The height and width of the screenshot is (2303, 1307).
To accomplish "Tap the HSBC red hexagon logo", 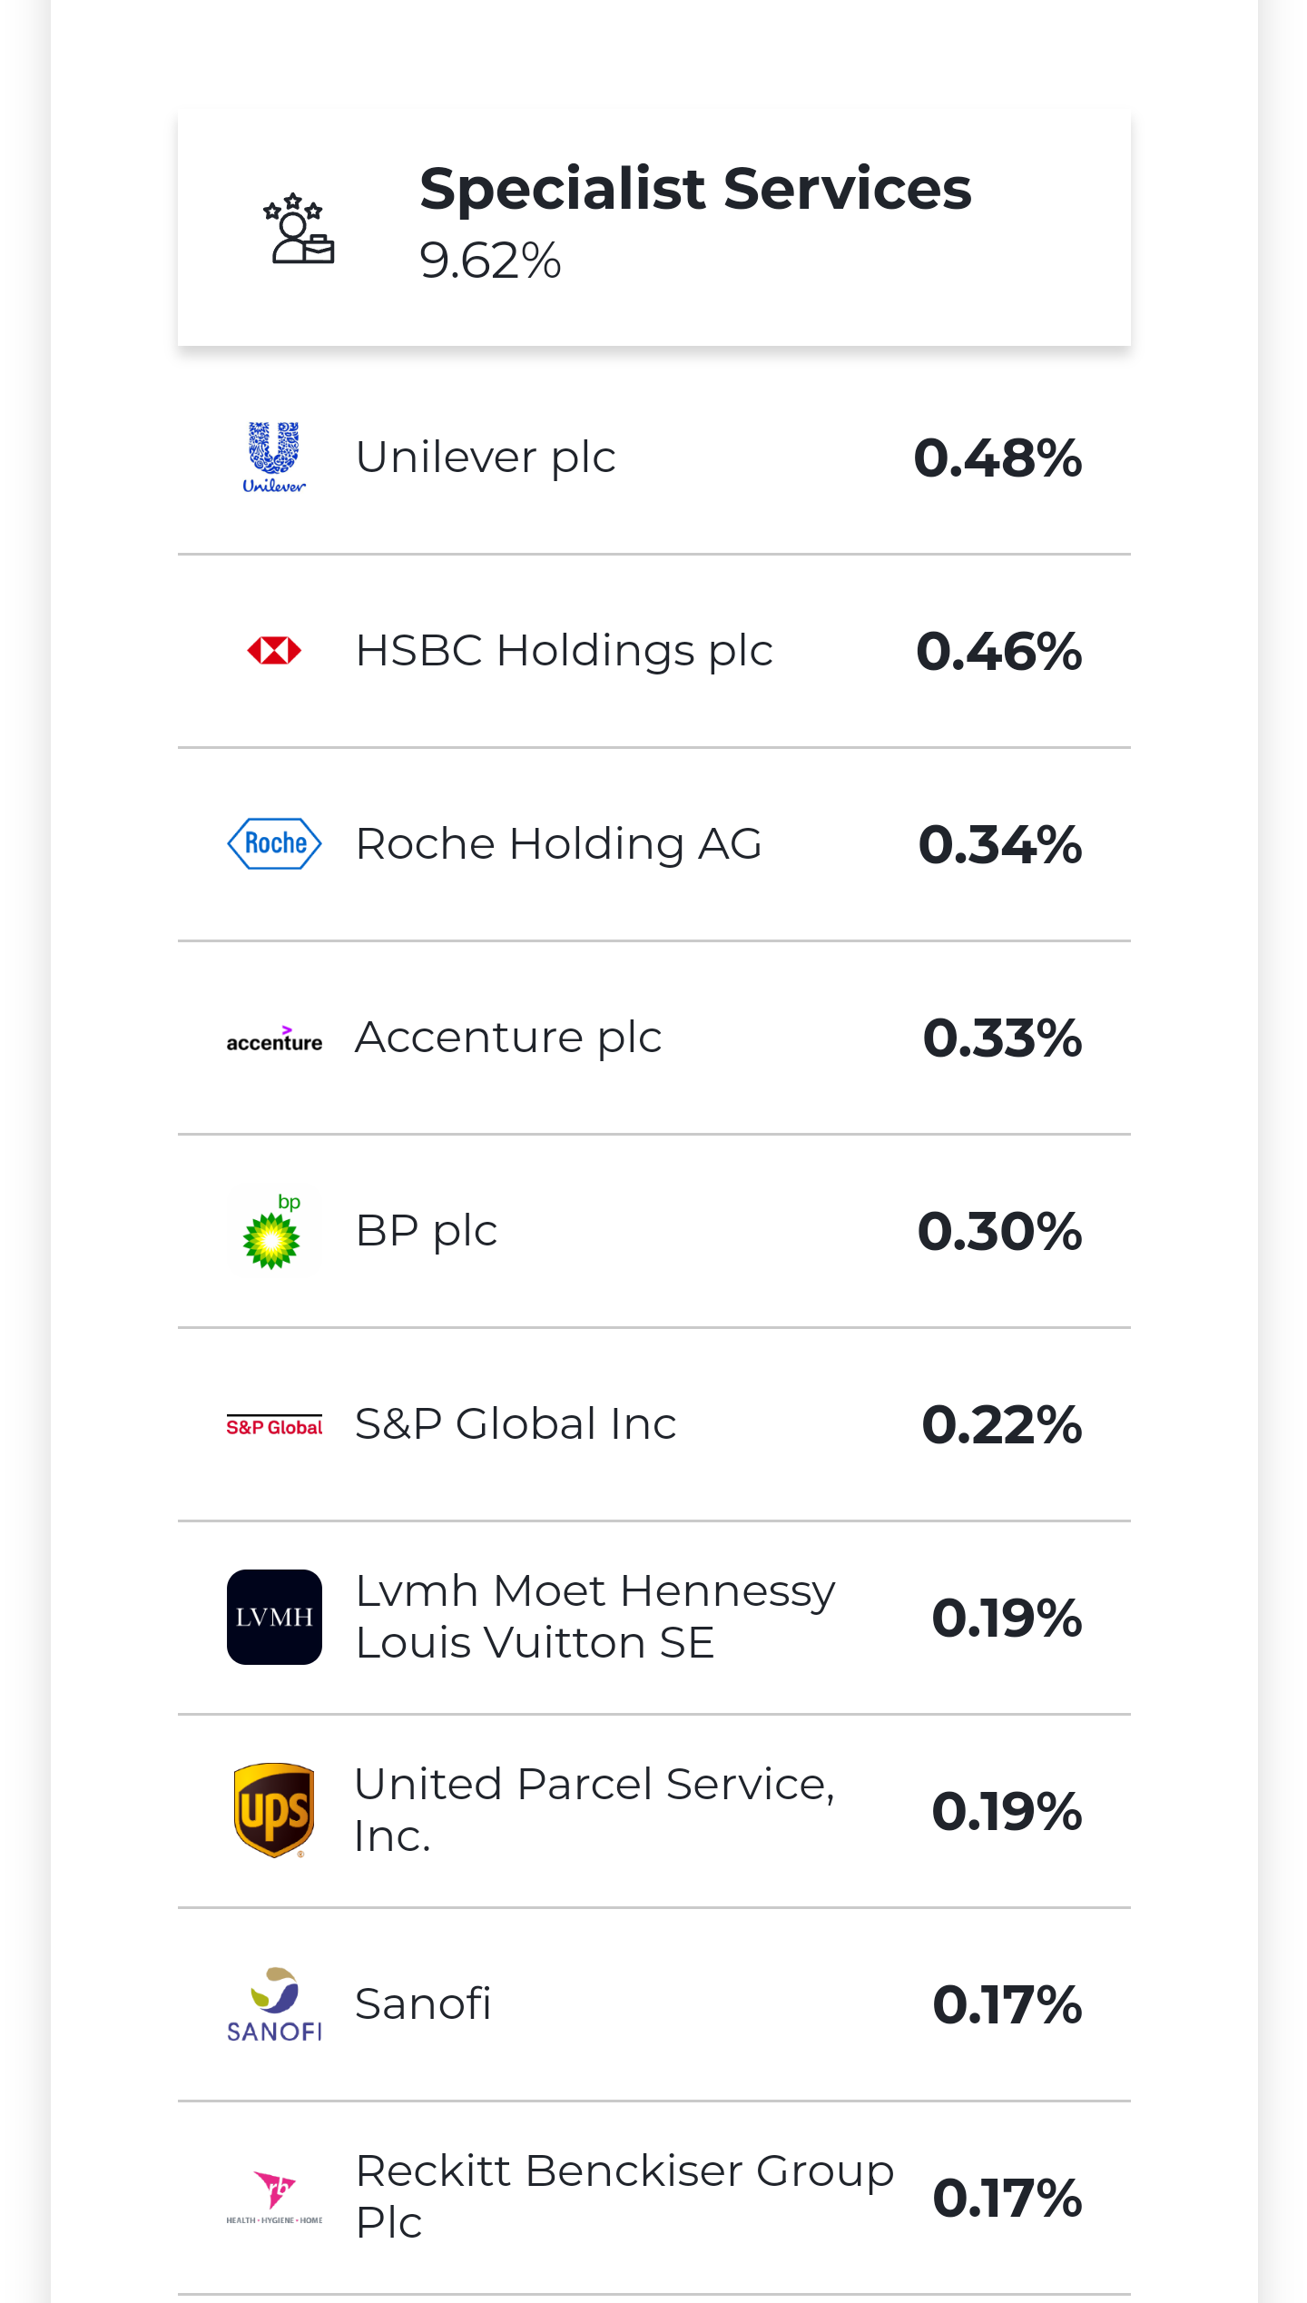I will [x=274, y=651].
